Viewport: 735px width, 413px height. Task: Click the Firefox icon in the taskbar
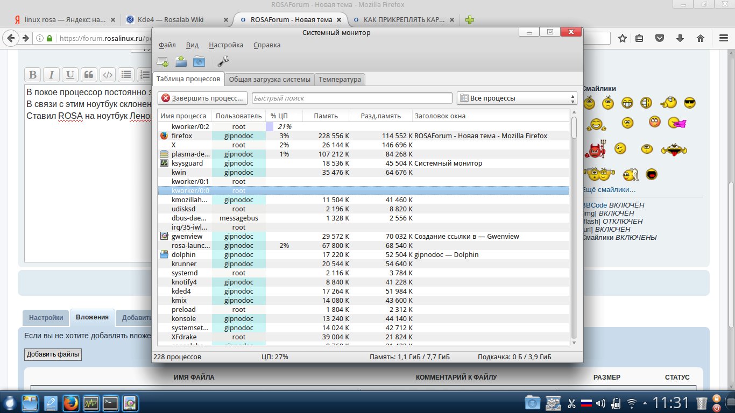[x=71, y=403]
